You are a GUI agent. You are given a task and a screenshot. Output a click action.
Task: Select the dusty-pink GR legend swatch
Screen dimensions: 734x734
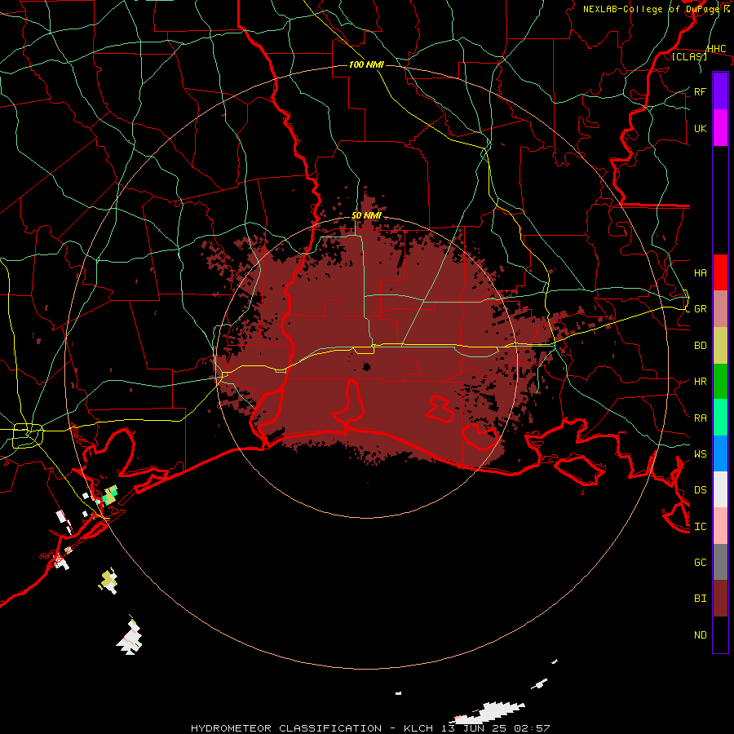[x=720, y=309]
